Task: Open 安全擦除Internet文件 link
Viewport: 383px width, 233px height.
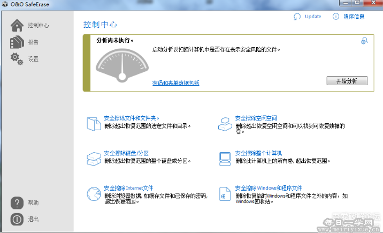Action: tap(129, 188)
